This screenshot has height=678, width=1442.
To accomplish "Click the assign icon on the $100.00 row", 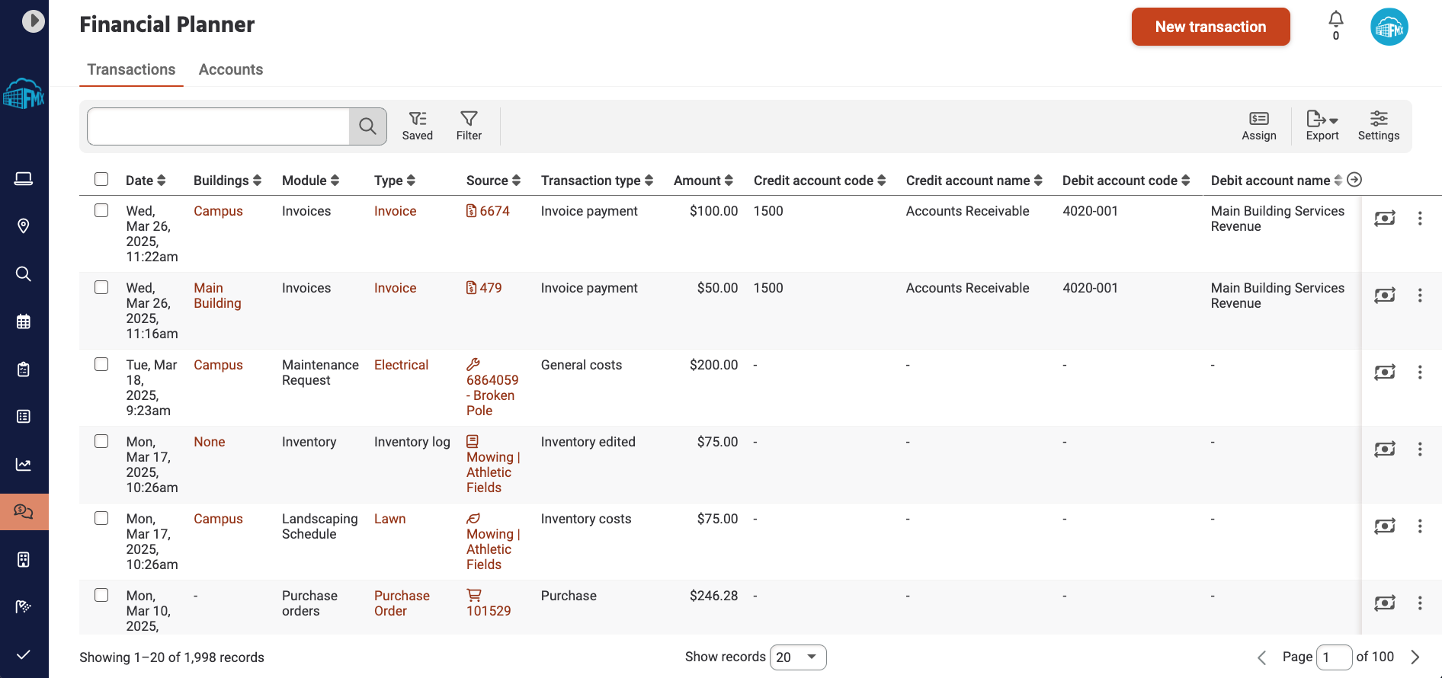I will [x=1385, y=219].
